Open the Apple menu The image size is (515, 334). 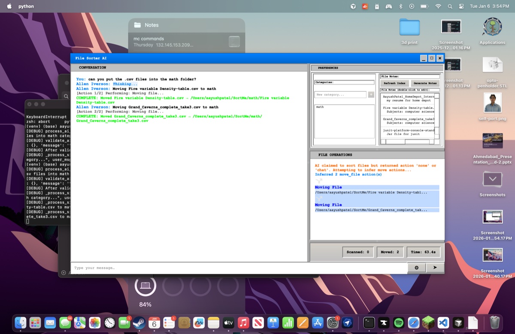point(9,6)
